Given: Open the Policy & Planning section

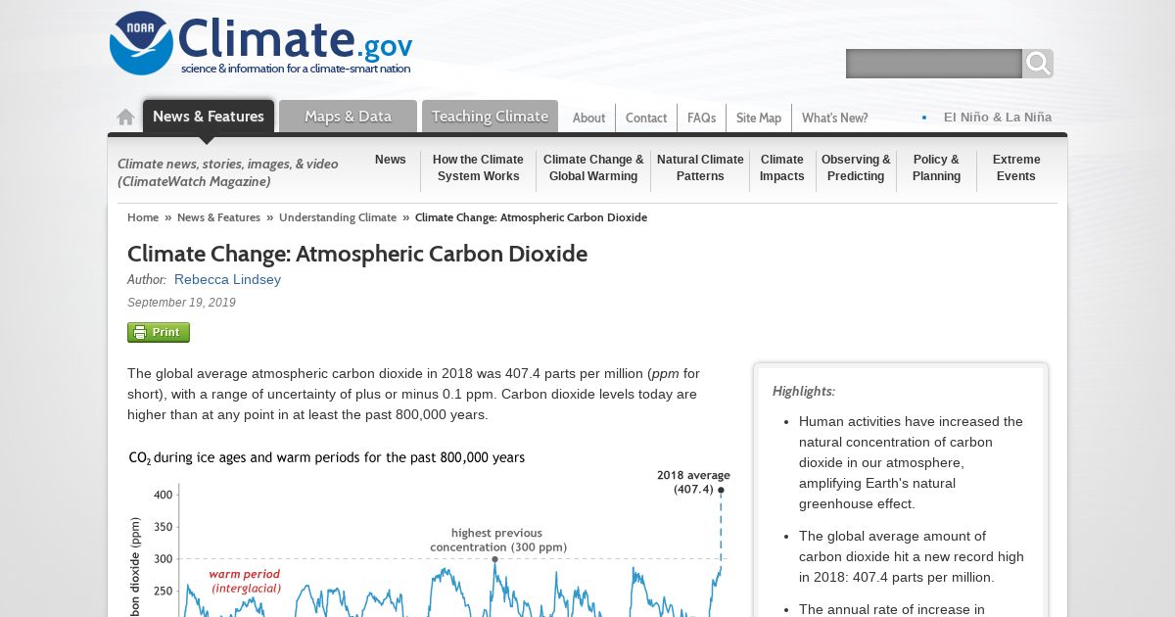Looking at the screenshot, I should pyautogui.click(x=936, y=167).
